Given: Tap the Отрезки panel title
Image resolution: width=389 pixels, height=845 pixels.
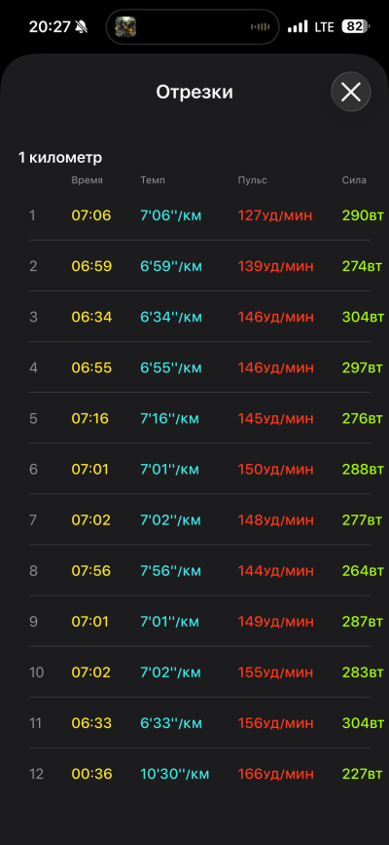Looking at the screenshot, I should point(194,93).
